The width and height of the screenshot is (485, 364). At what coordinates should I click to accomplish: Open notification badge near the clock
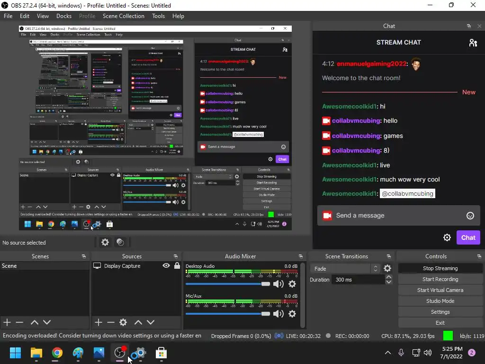pyautogui.click(x=472, y=353)
